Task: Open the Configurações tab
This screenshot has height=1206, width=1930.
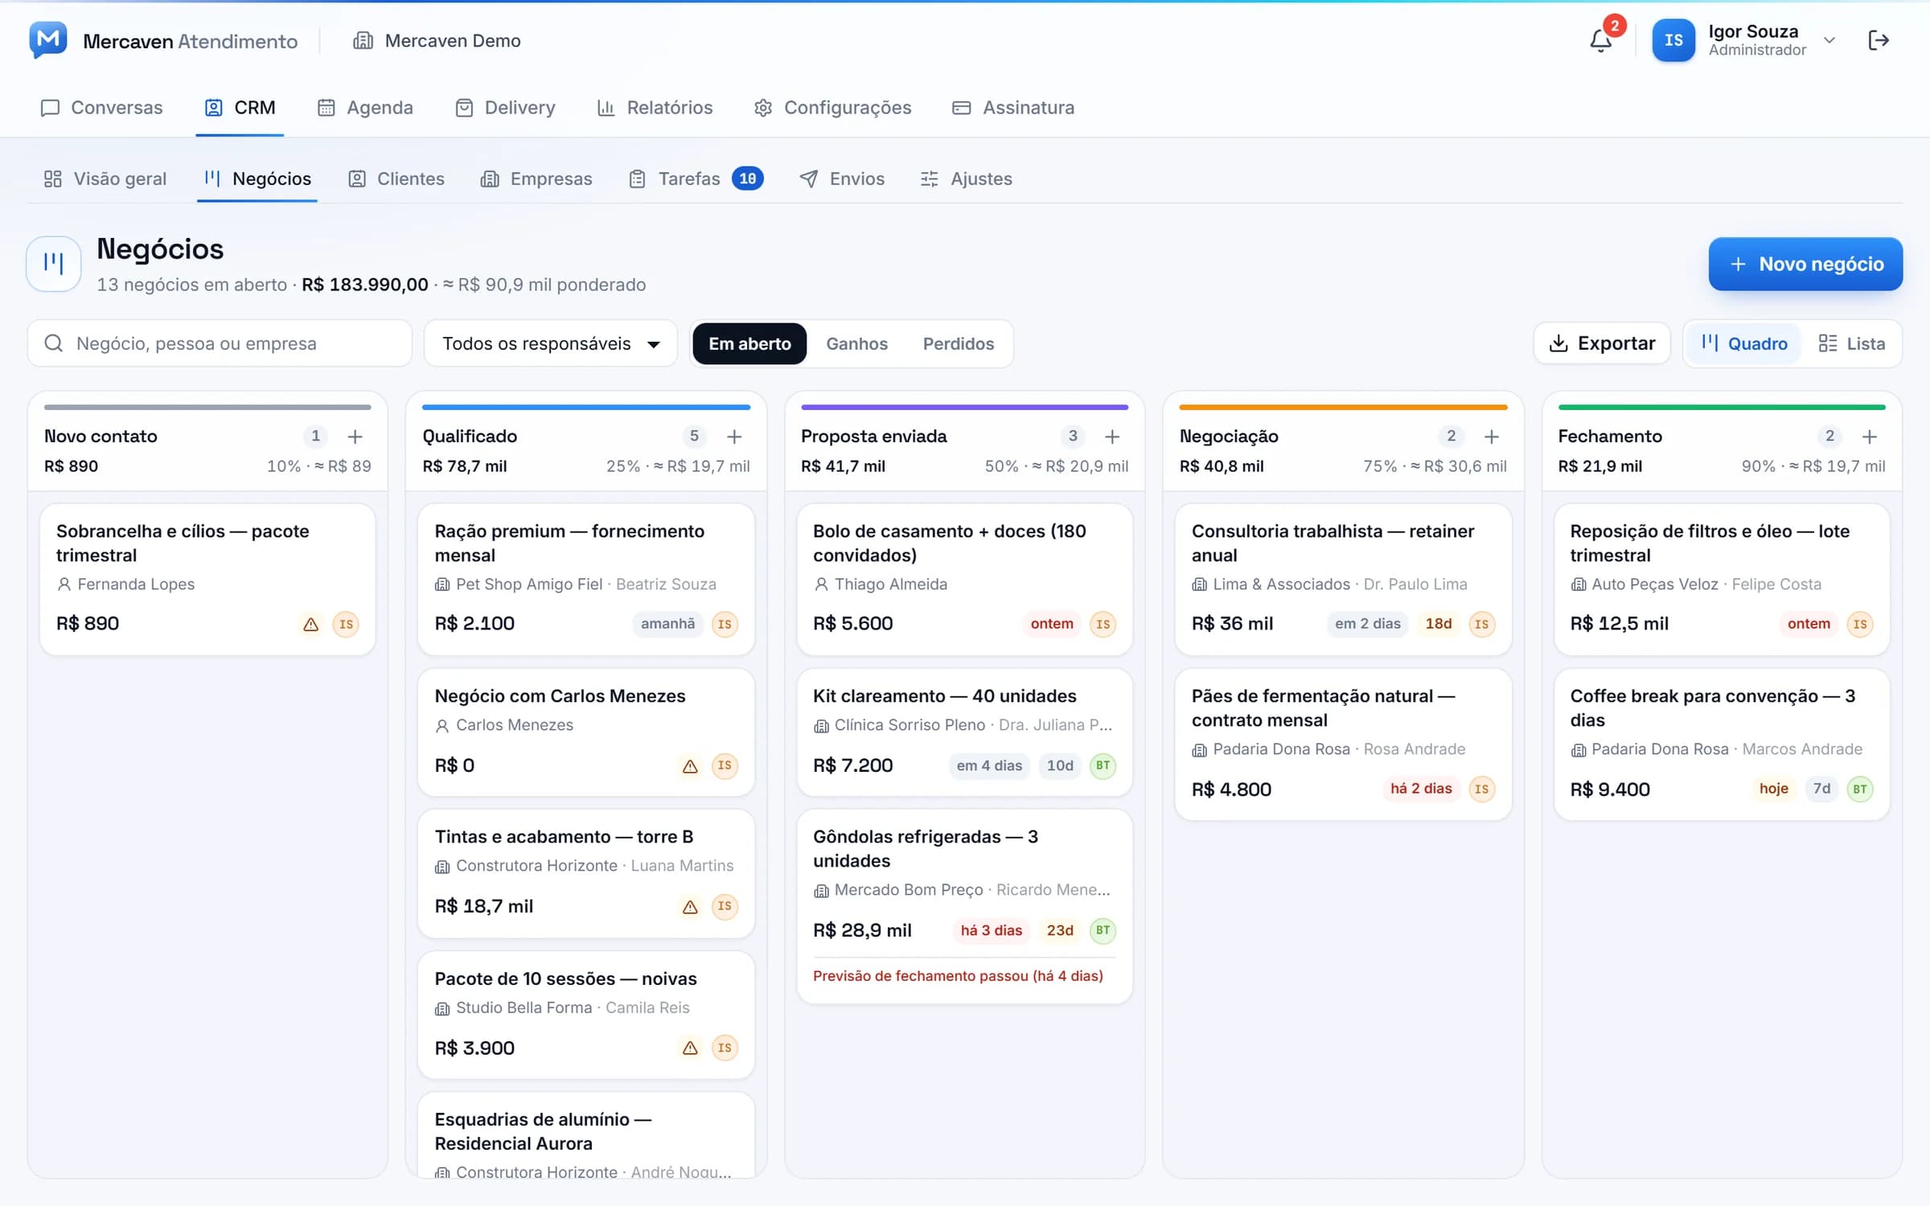Action: coord(832,108)
